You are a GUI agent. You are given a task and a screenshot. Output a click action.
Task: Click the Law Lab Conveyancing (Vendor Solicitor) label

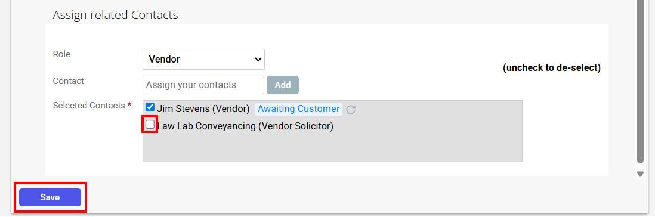(245, 126)
